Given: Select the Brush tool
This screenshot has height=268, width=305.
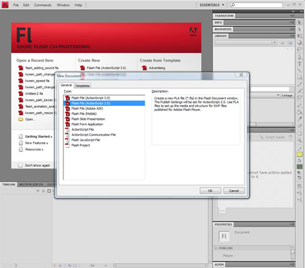Looking at the screenshot, I should click(x=300, y=91).
